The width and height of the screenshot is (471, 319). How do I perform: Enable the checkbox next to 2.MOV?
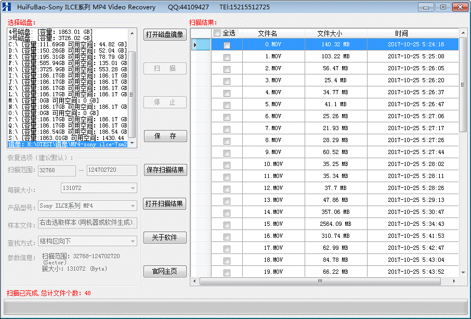click(227, 69)
